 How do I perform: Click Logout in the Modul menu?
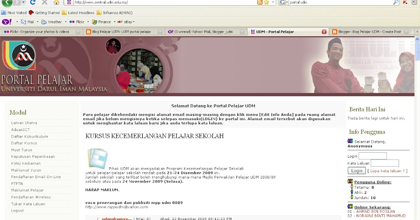click(x=17, y=210)
